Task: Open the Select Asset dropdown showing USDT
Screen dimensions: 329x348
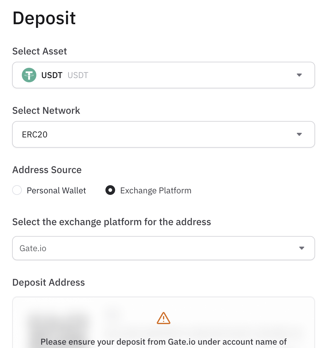Action: [x=164, y=75]
